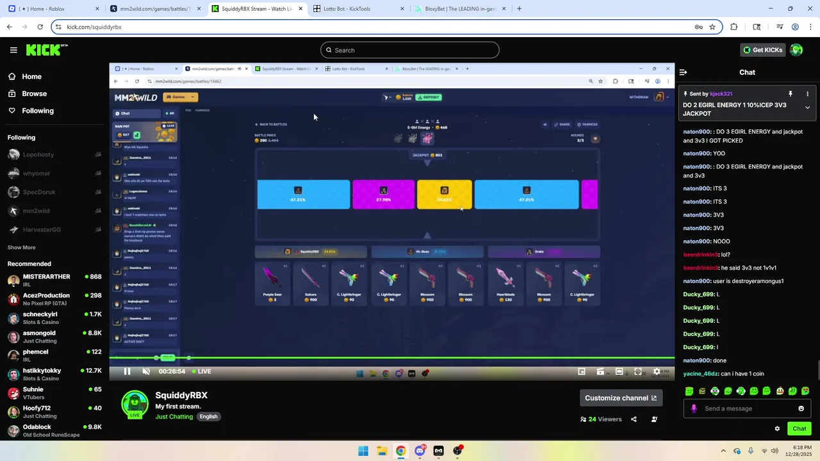Open recommended channel hstikkytokky

tap(54, 375)
